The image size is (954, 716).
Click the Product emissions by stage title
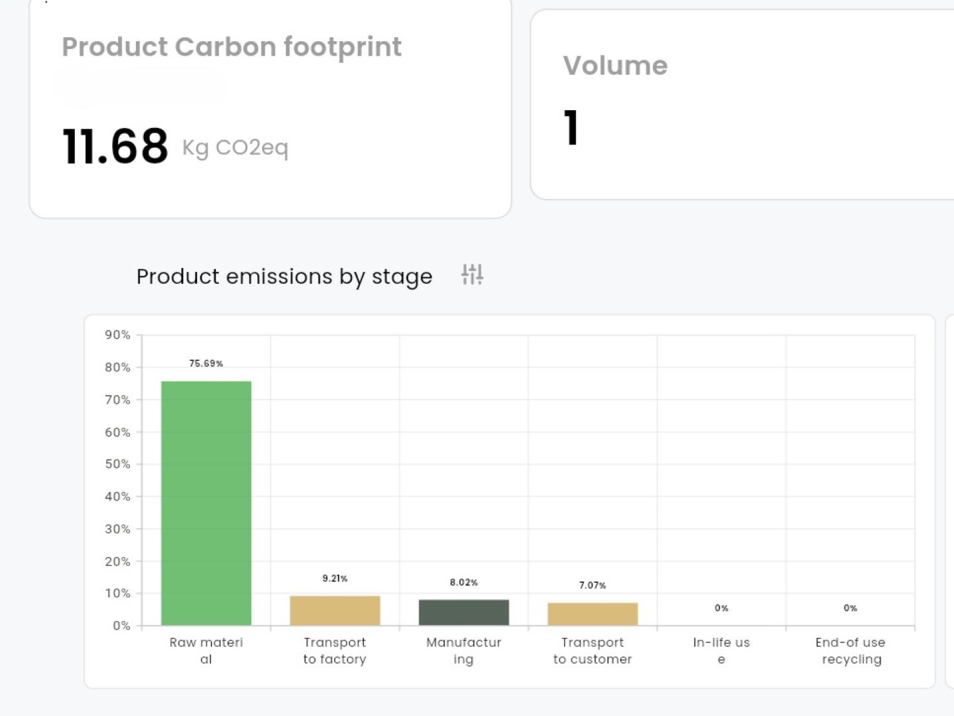284,276
